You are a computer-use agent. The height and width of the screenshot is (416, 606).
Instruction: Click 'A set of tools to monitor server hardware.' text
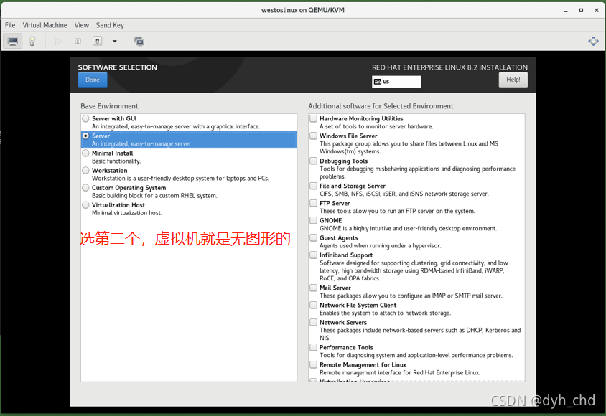(x=376, y=126)
